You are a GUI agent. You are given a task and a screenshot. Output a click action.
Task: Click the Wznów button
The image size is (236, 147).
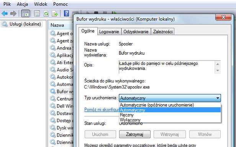point(205,134)
